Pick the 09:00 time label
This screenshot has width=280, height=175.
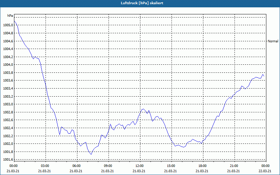[108, 166]
